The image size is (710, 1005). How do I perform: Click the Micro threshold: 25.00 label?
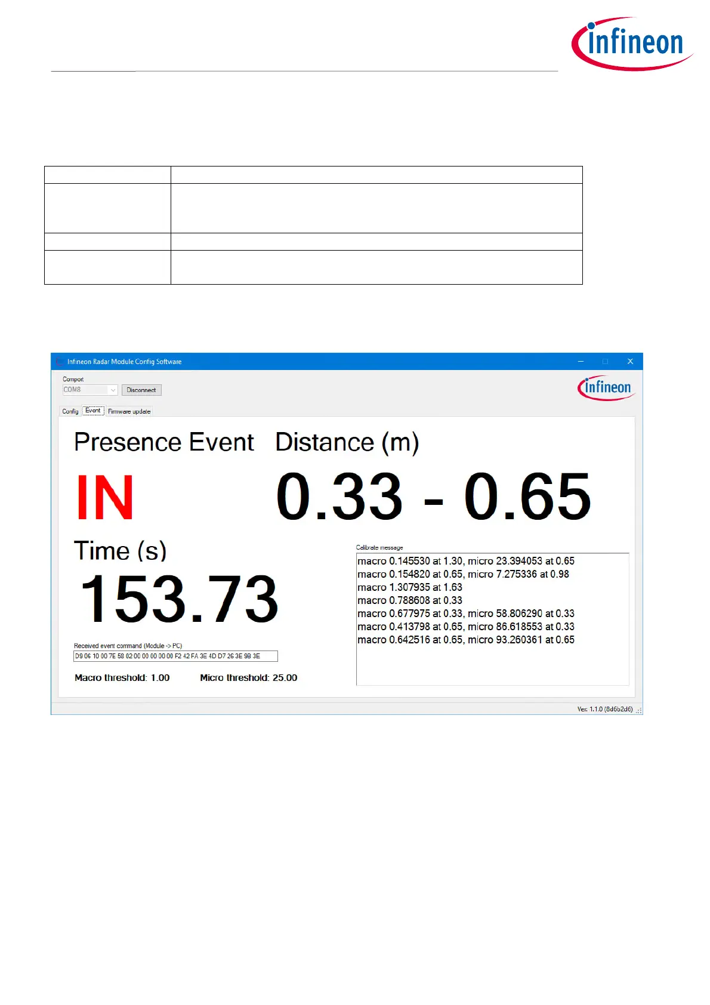pos(249,678)
